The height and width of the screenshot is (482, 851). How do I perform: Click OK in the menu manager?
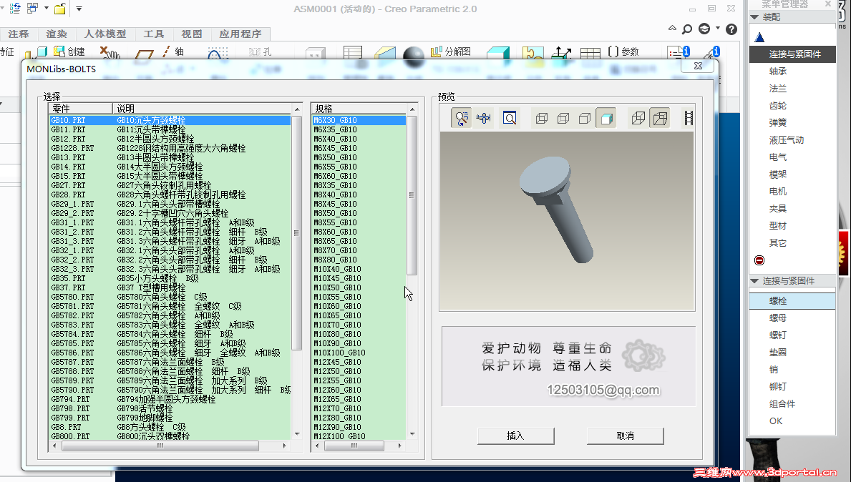[776, 421]
